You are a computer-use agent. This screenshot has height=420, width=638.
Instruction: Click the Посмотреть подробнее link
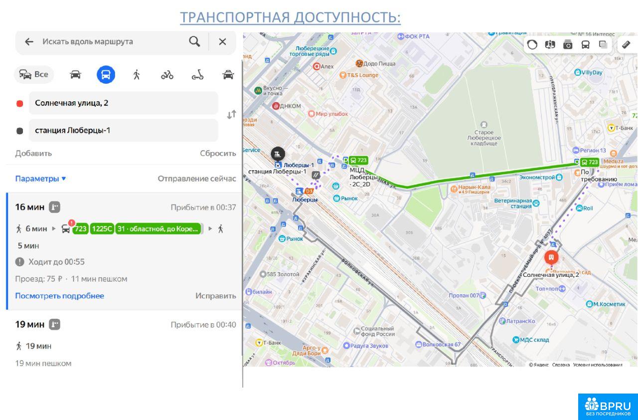[x=59, y=296]
